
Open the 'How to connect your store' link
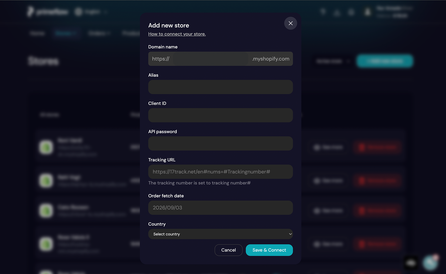(177, 34)
